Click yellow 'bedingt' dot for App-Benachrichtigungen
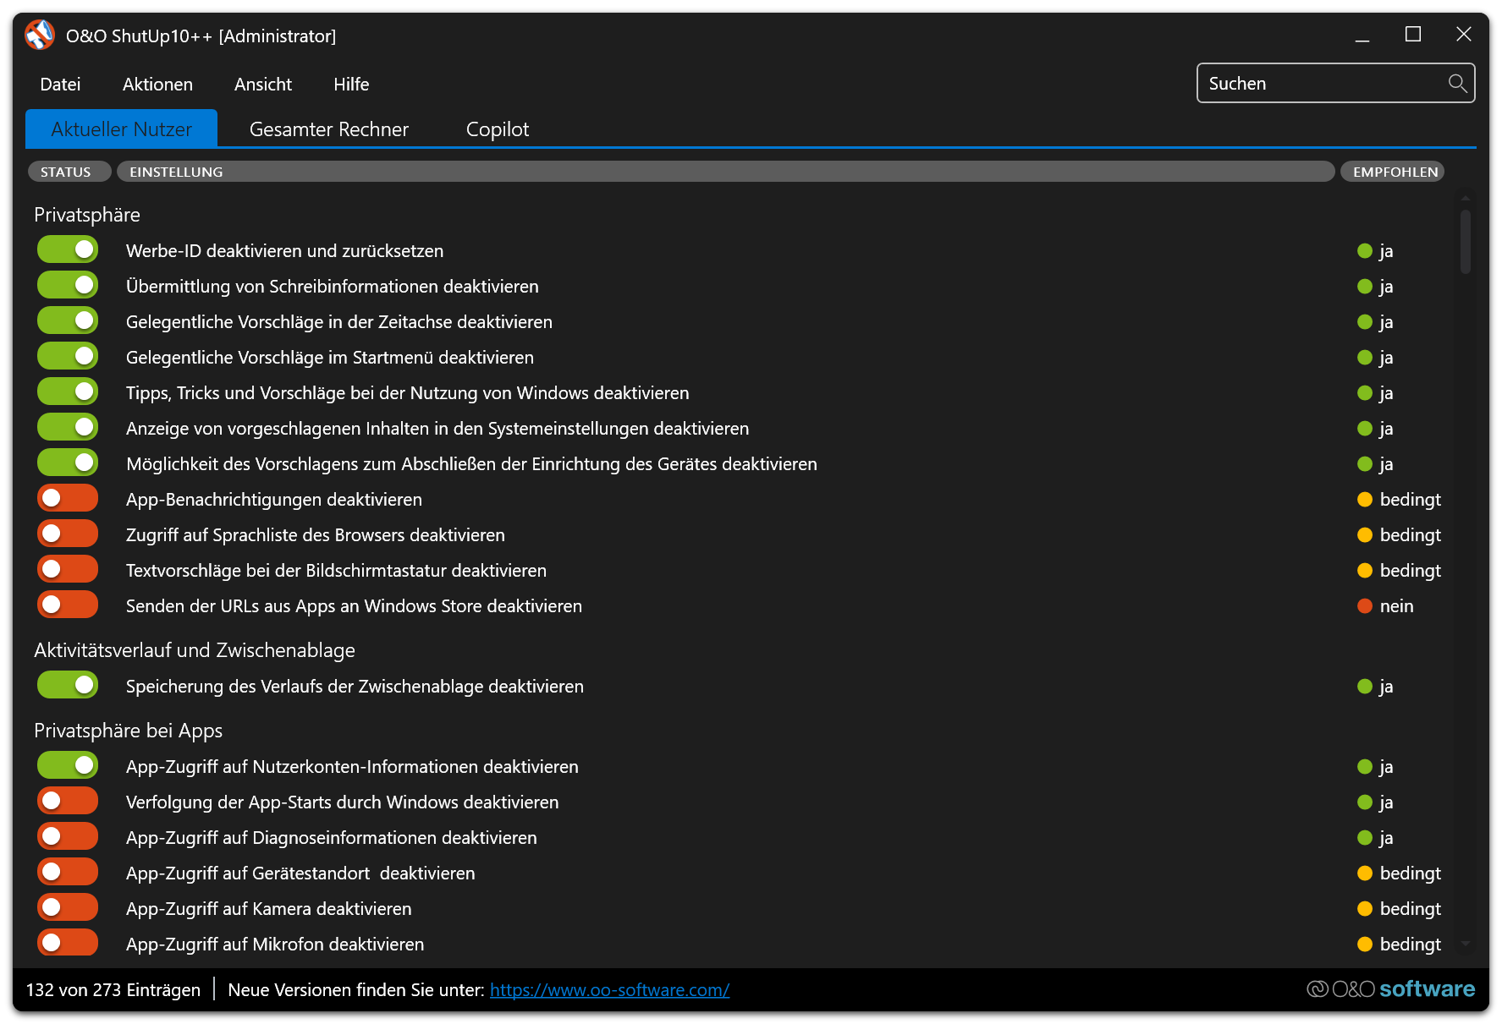 [1364, 500]
